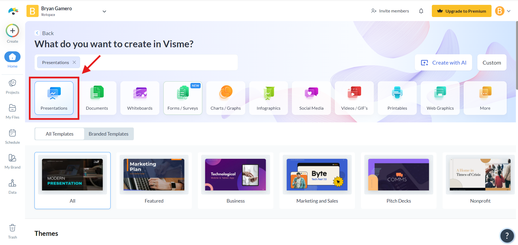This screenshot has width=518, height=245.
Task: Open Projects in sidebar
Action: point(12,86)
